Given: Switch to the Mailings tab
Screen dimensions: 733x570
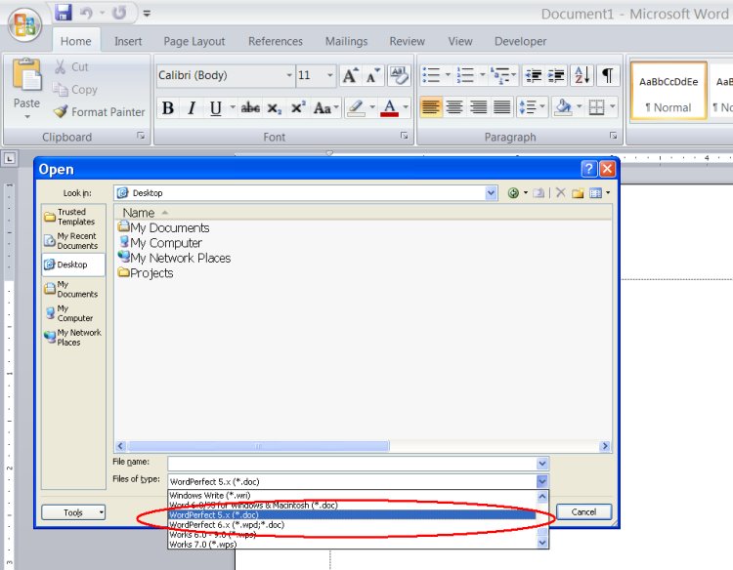Looking at the screenshot, I should tap(346, 42).
